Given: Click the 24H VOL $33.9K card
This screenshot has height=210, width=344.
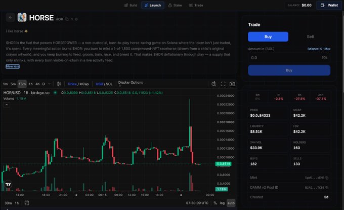Looking at the screenshot, I should click(268, 145).
